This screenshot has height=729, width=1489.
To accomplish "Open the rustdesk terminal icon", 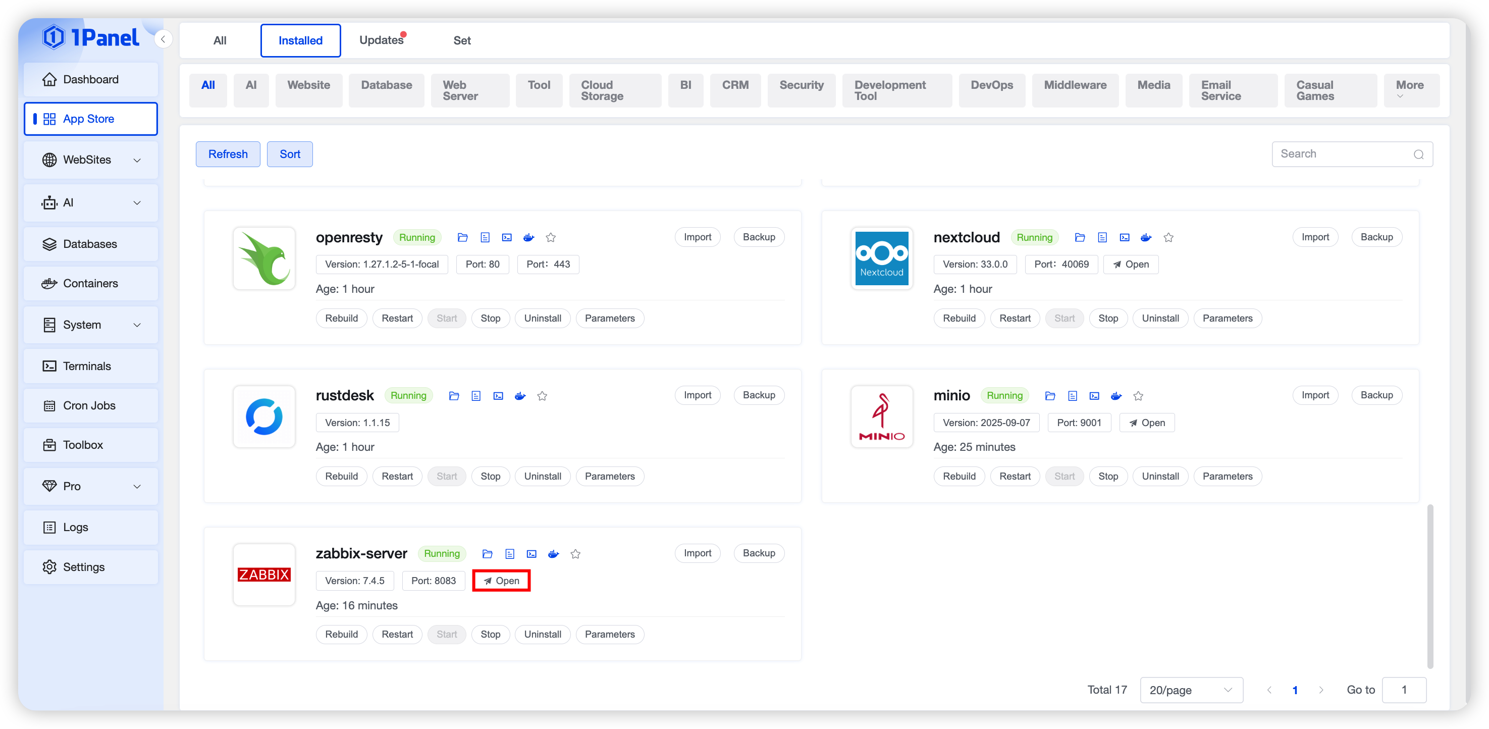I will tap(498, 396).
